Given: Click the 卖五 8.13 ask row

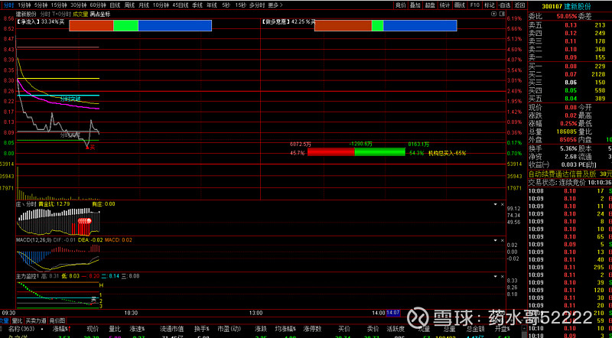Looking at the screenshot, I should pos(569,25).
